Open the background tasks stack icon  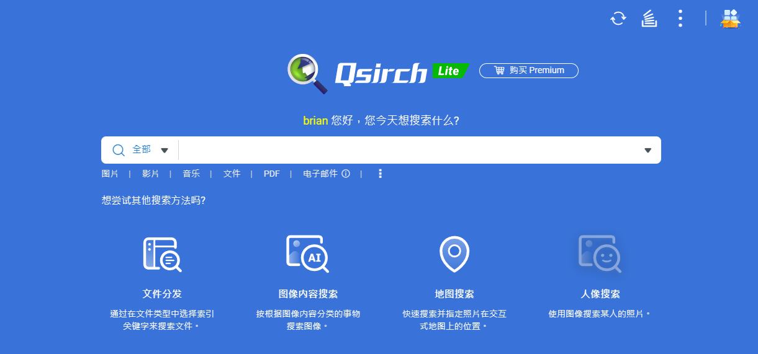click(x=649, y=19)
